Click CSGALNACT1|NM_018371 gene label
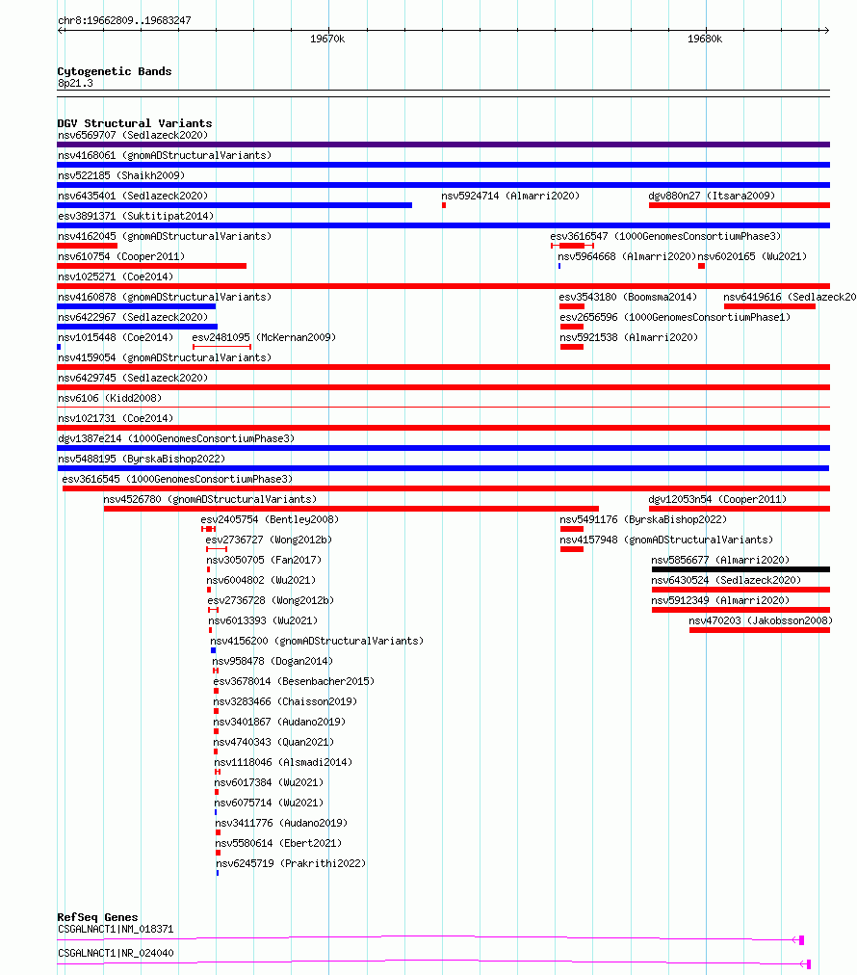The width and height of the screenshot is (857, 975). pos(116,929)
